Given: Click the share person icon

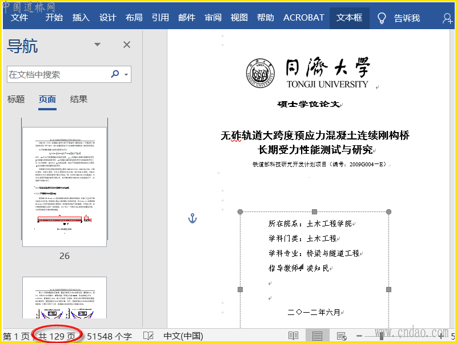Looking at the screenshot, I should click(447, 18).
